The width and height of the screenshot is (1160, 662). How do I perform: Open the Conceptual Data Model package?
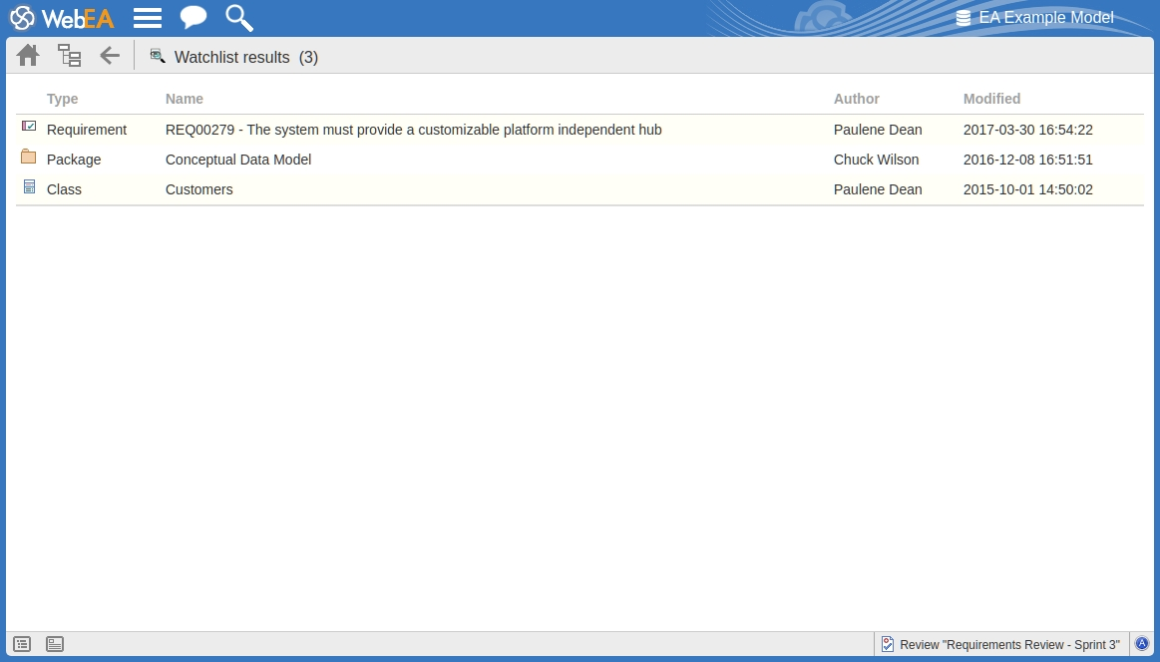pos(238,160)
